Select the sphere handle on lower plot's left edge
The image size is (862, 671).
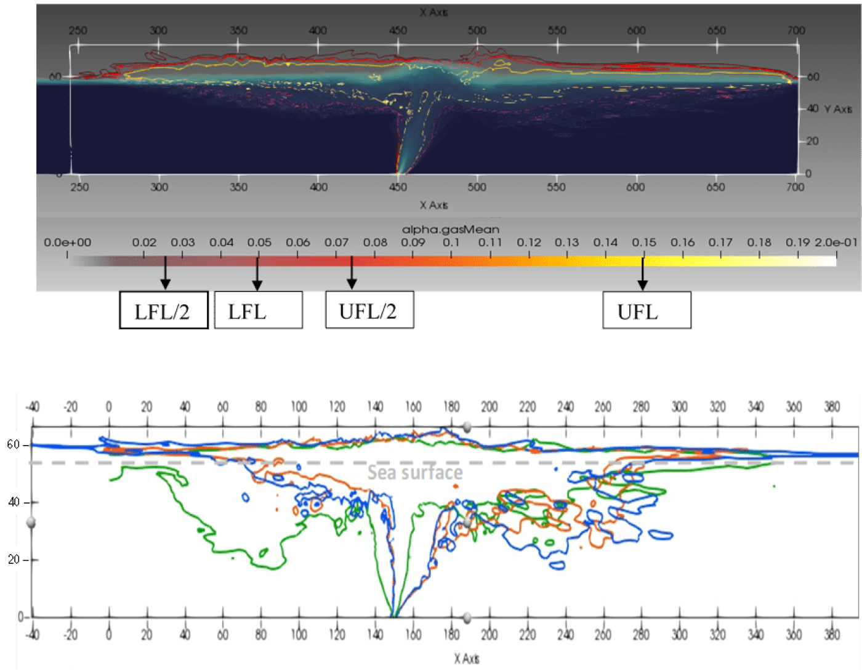click(x=31, y=523)
